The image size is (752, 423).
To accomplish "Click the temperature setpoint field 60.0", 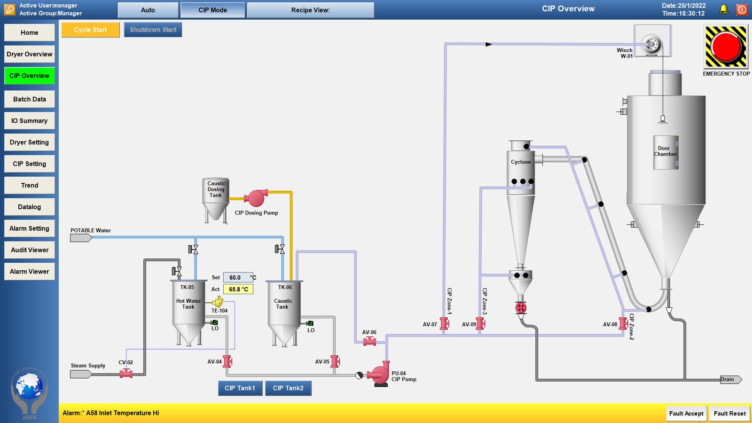I will point(238,277).
